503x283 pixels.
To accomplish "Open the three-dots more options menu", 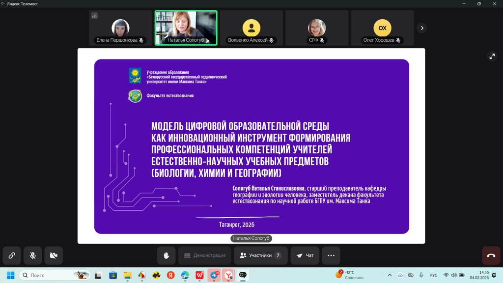I will (331, 255).
